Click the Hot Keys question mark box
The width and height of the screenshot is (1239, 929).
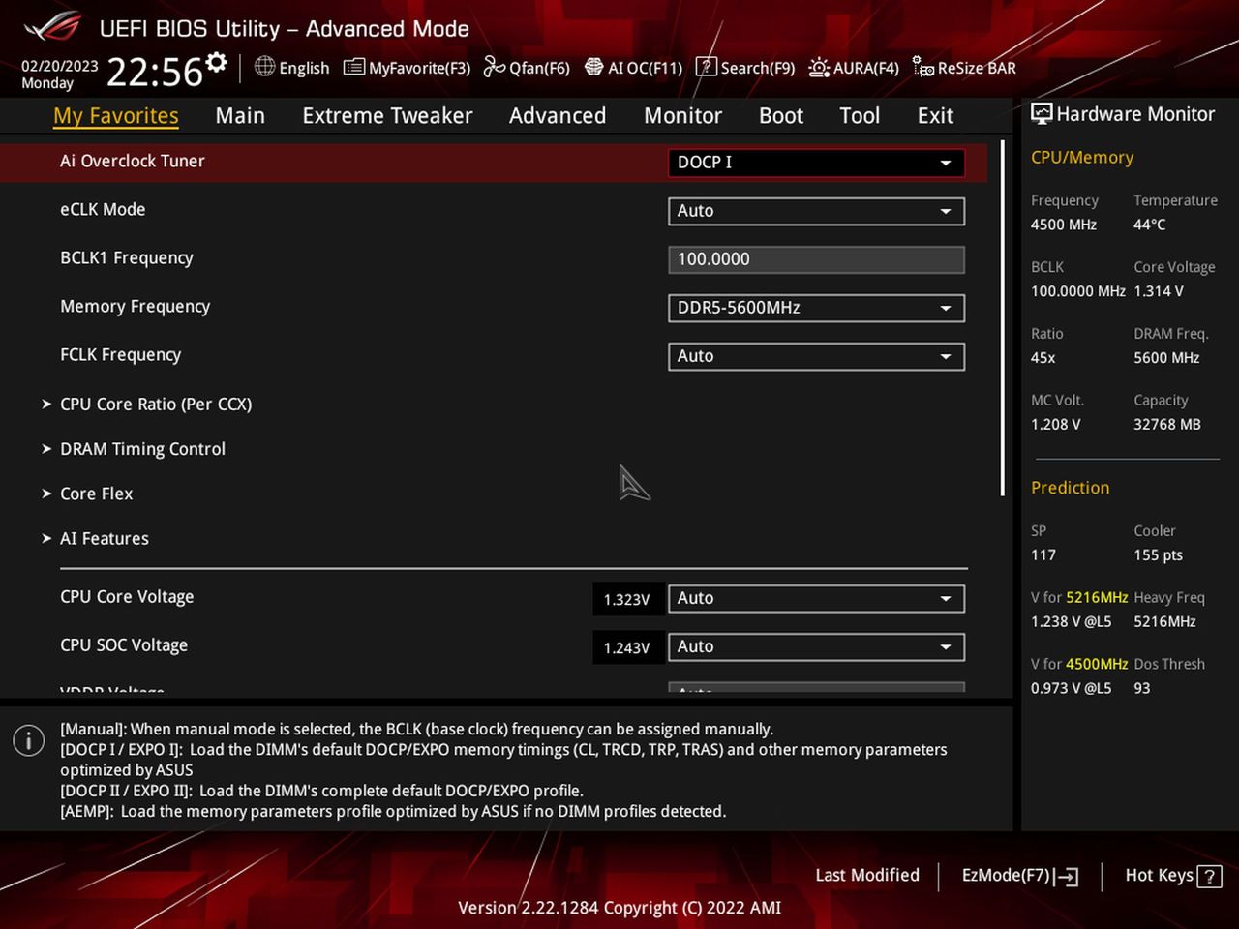coord(1209,877)
